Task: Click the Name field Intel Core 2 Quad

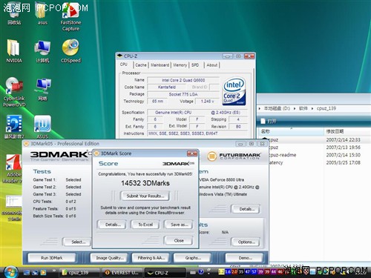Action: point(183,80)
